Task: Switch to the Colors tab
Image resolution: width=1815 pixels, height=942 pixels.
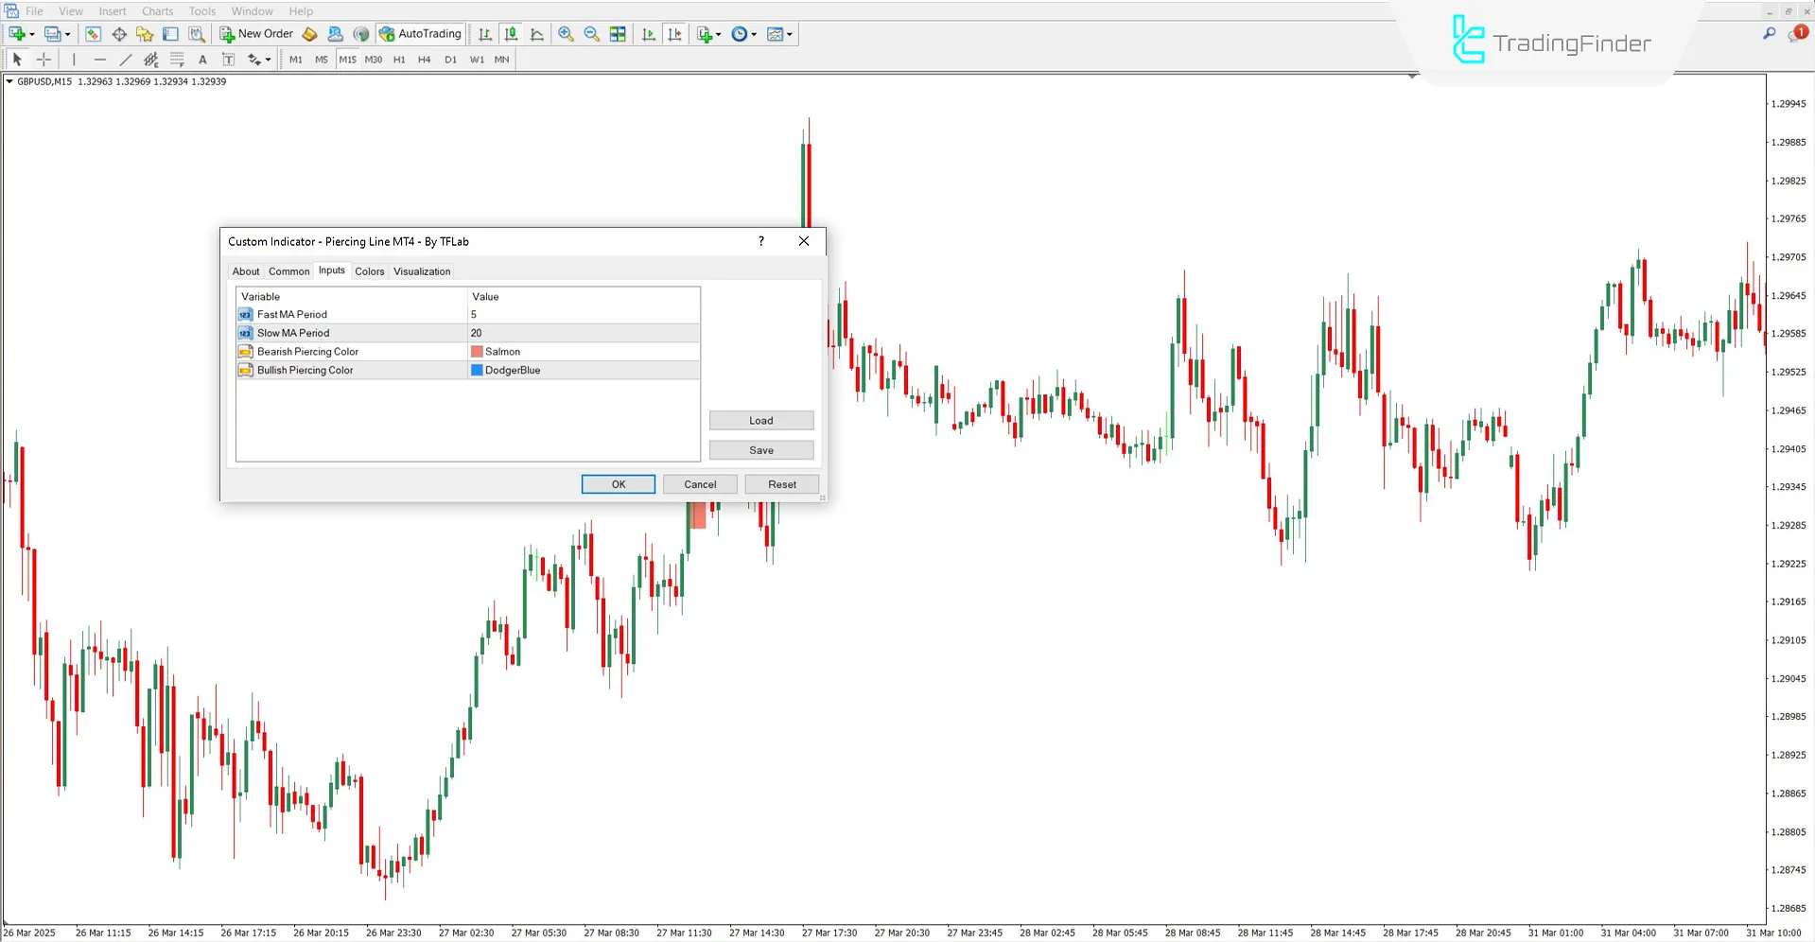Action: click(369, 271)
